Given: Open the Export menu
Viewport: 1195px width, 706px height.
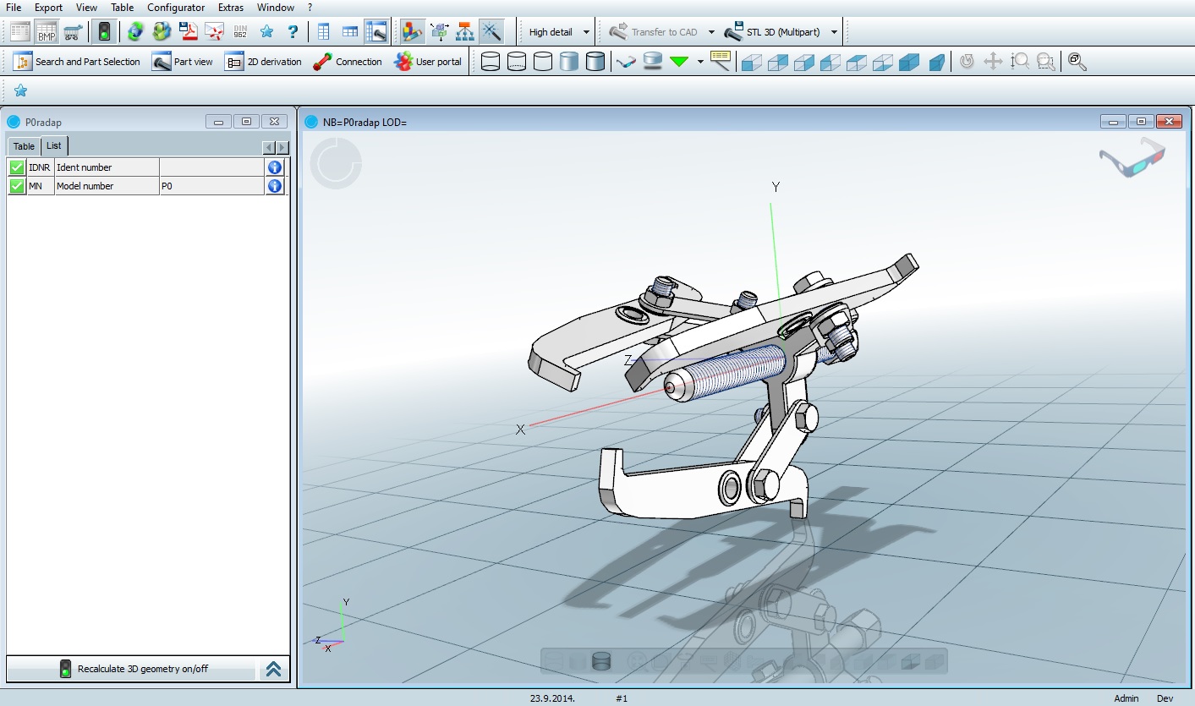Looking at the screenshot, I should coord(48,8).
